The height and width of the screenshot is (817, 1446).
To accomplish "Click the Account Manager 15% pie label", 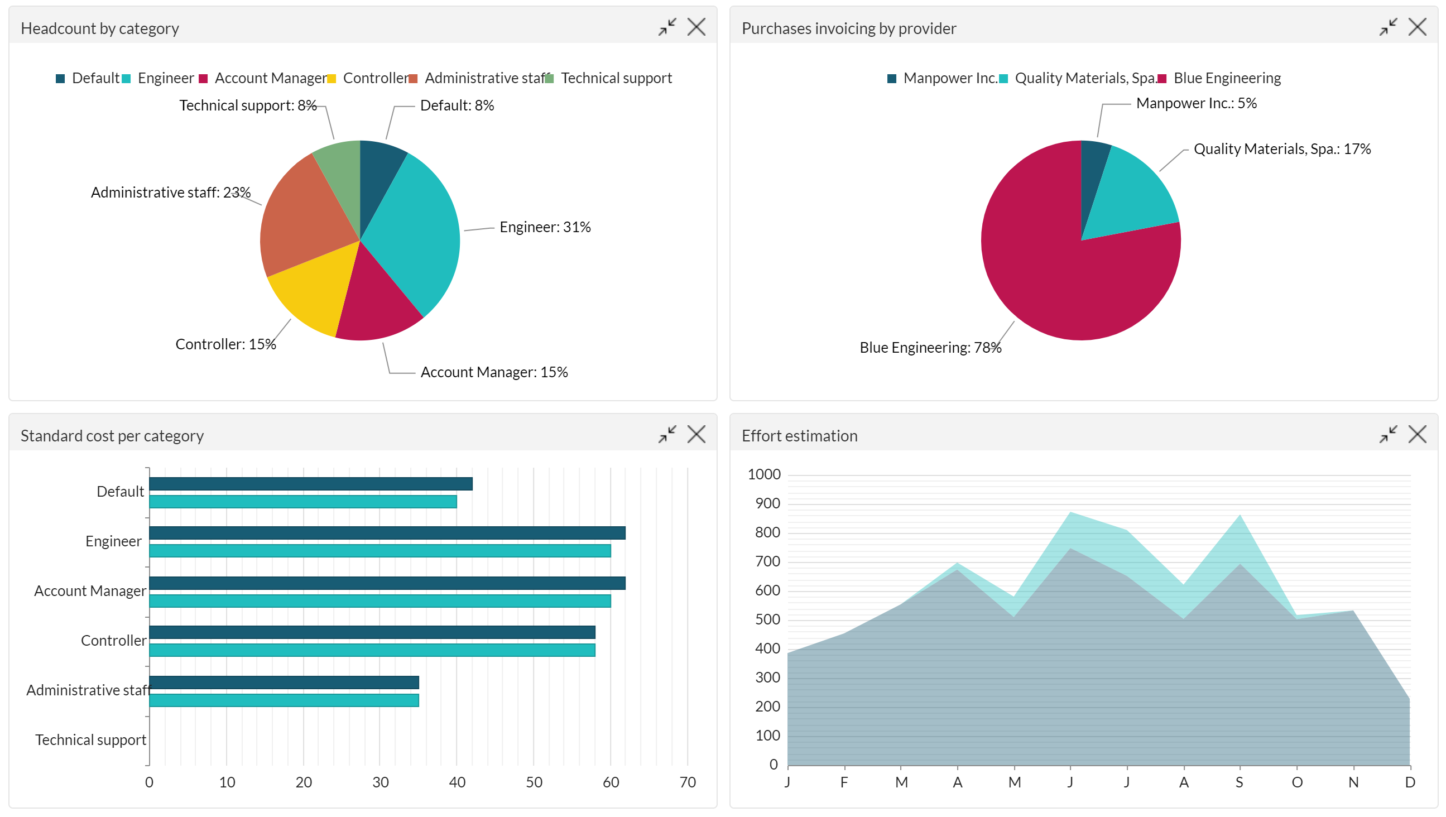I will pyautogui.click(x=494, y=373).
